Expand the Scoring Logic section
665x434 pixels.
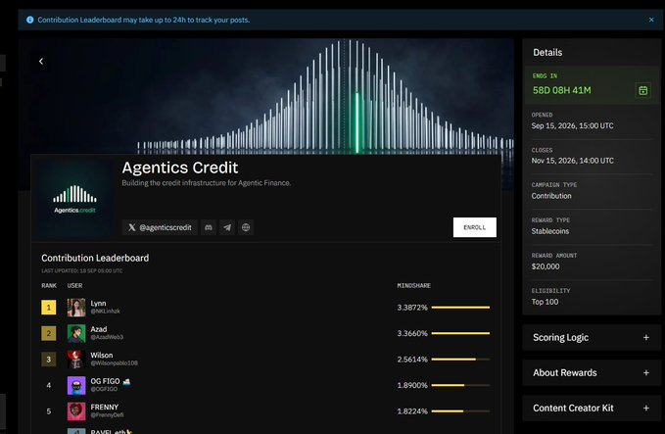coord(592,337)
